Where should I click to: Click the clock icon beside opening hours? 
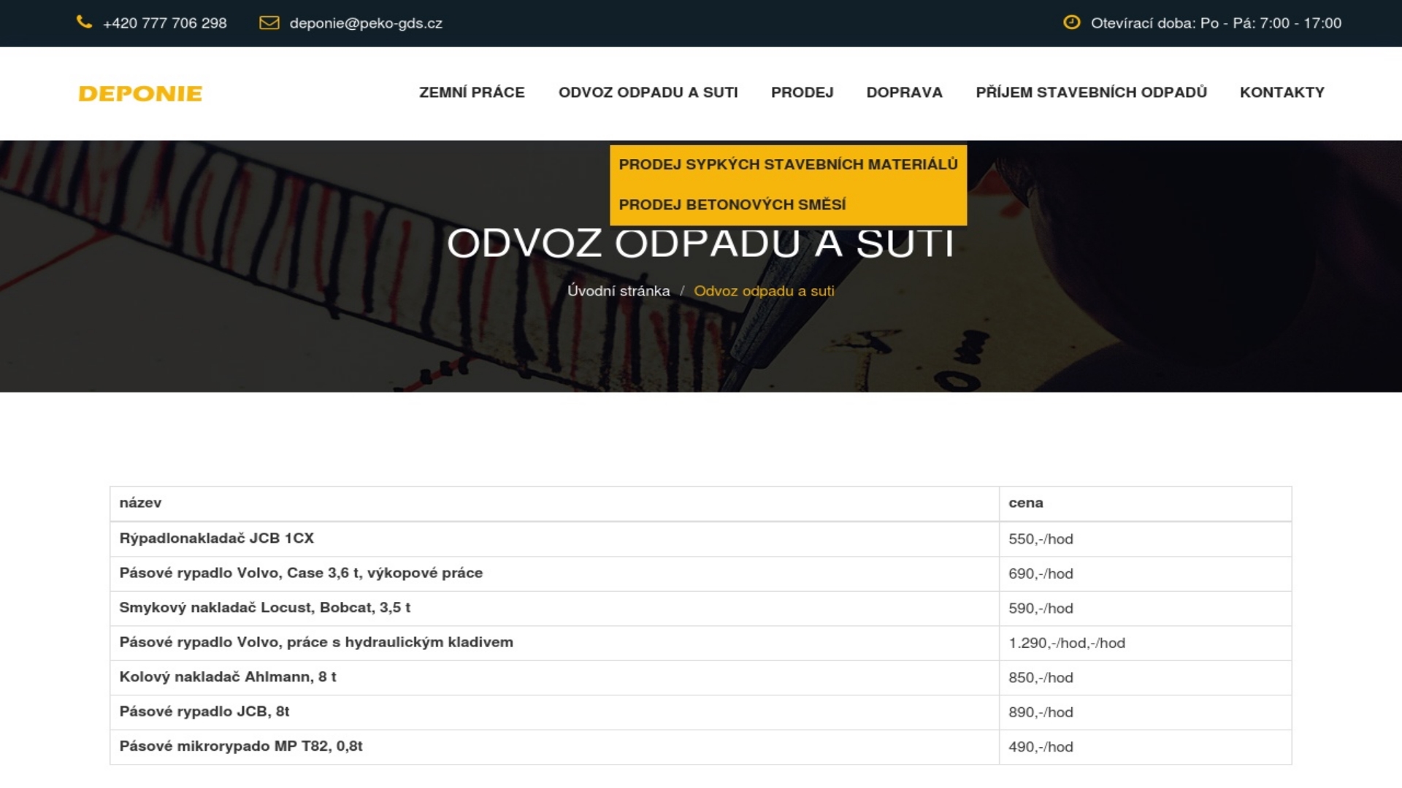pos(1071,23)
